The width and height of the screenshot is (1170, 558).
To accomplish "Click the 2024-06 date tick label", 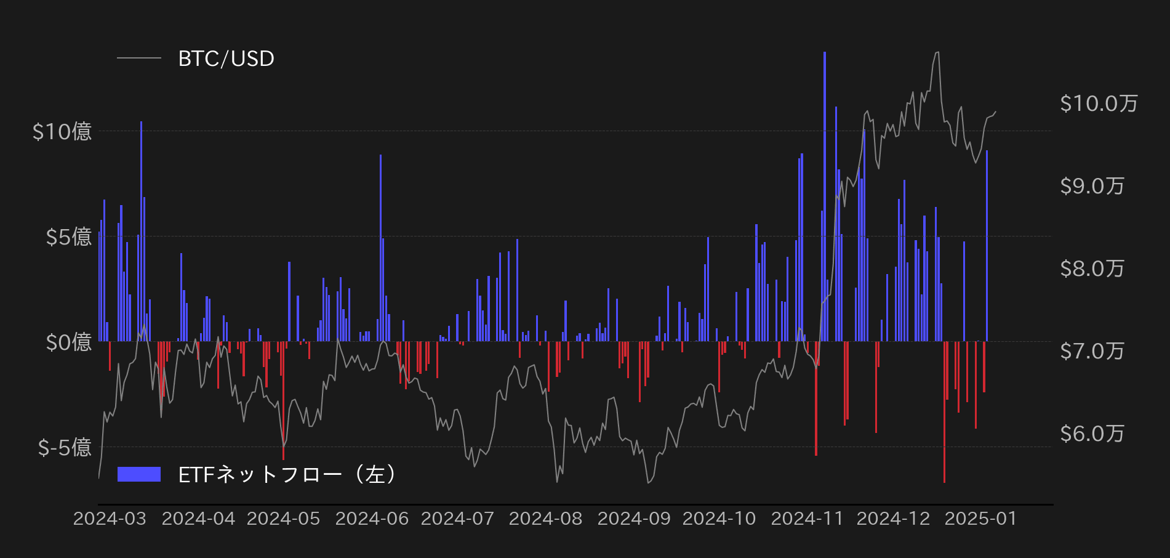I will click(x=372, y=519).
